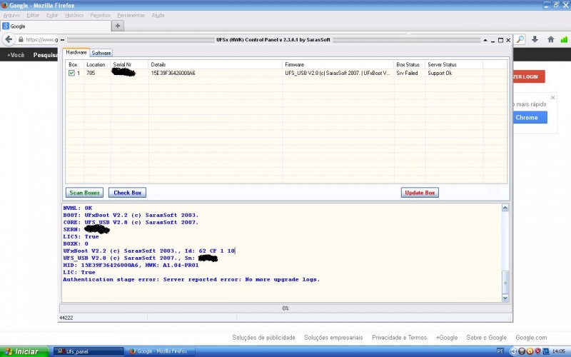Click the red security shield tray icon

pyautogui.click(x=537, y=351)
